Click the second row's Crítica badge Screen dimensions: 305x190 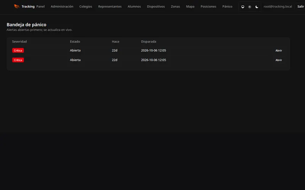[x=18, y=60]
